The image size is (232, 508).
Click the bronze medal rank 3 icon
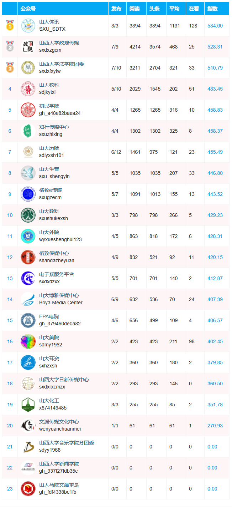(x=10, y=67)
